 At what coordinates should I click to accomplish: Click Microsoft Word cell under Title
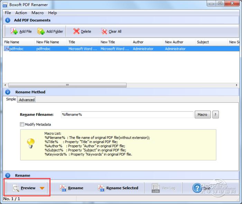(x=83, y=49)
